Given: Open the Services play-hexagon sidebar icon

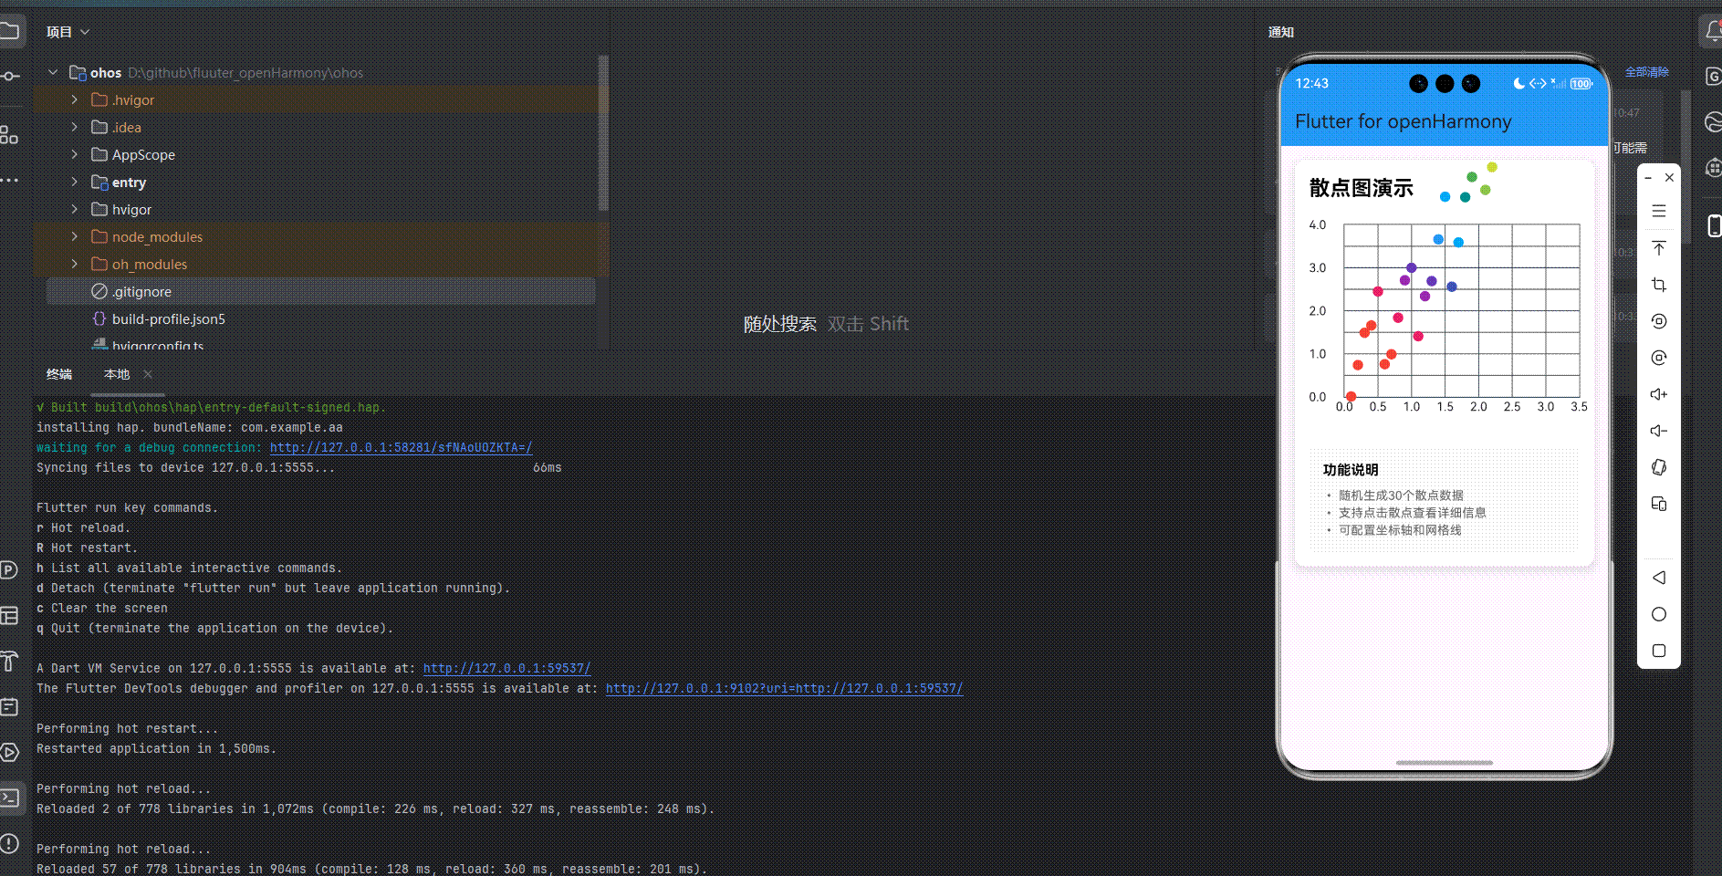Looking at the screenshot, I should click(x=9, y=752).
